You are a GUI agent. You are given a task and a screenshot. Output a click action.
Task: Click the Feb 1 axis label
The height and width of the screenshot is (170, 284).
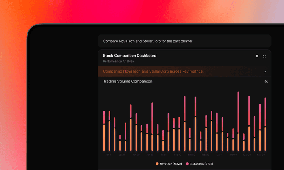click(x=164, y=155)
